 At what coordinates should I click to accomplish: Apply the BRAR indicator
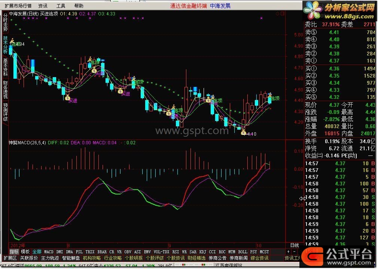[102, 252]
